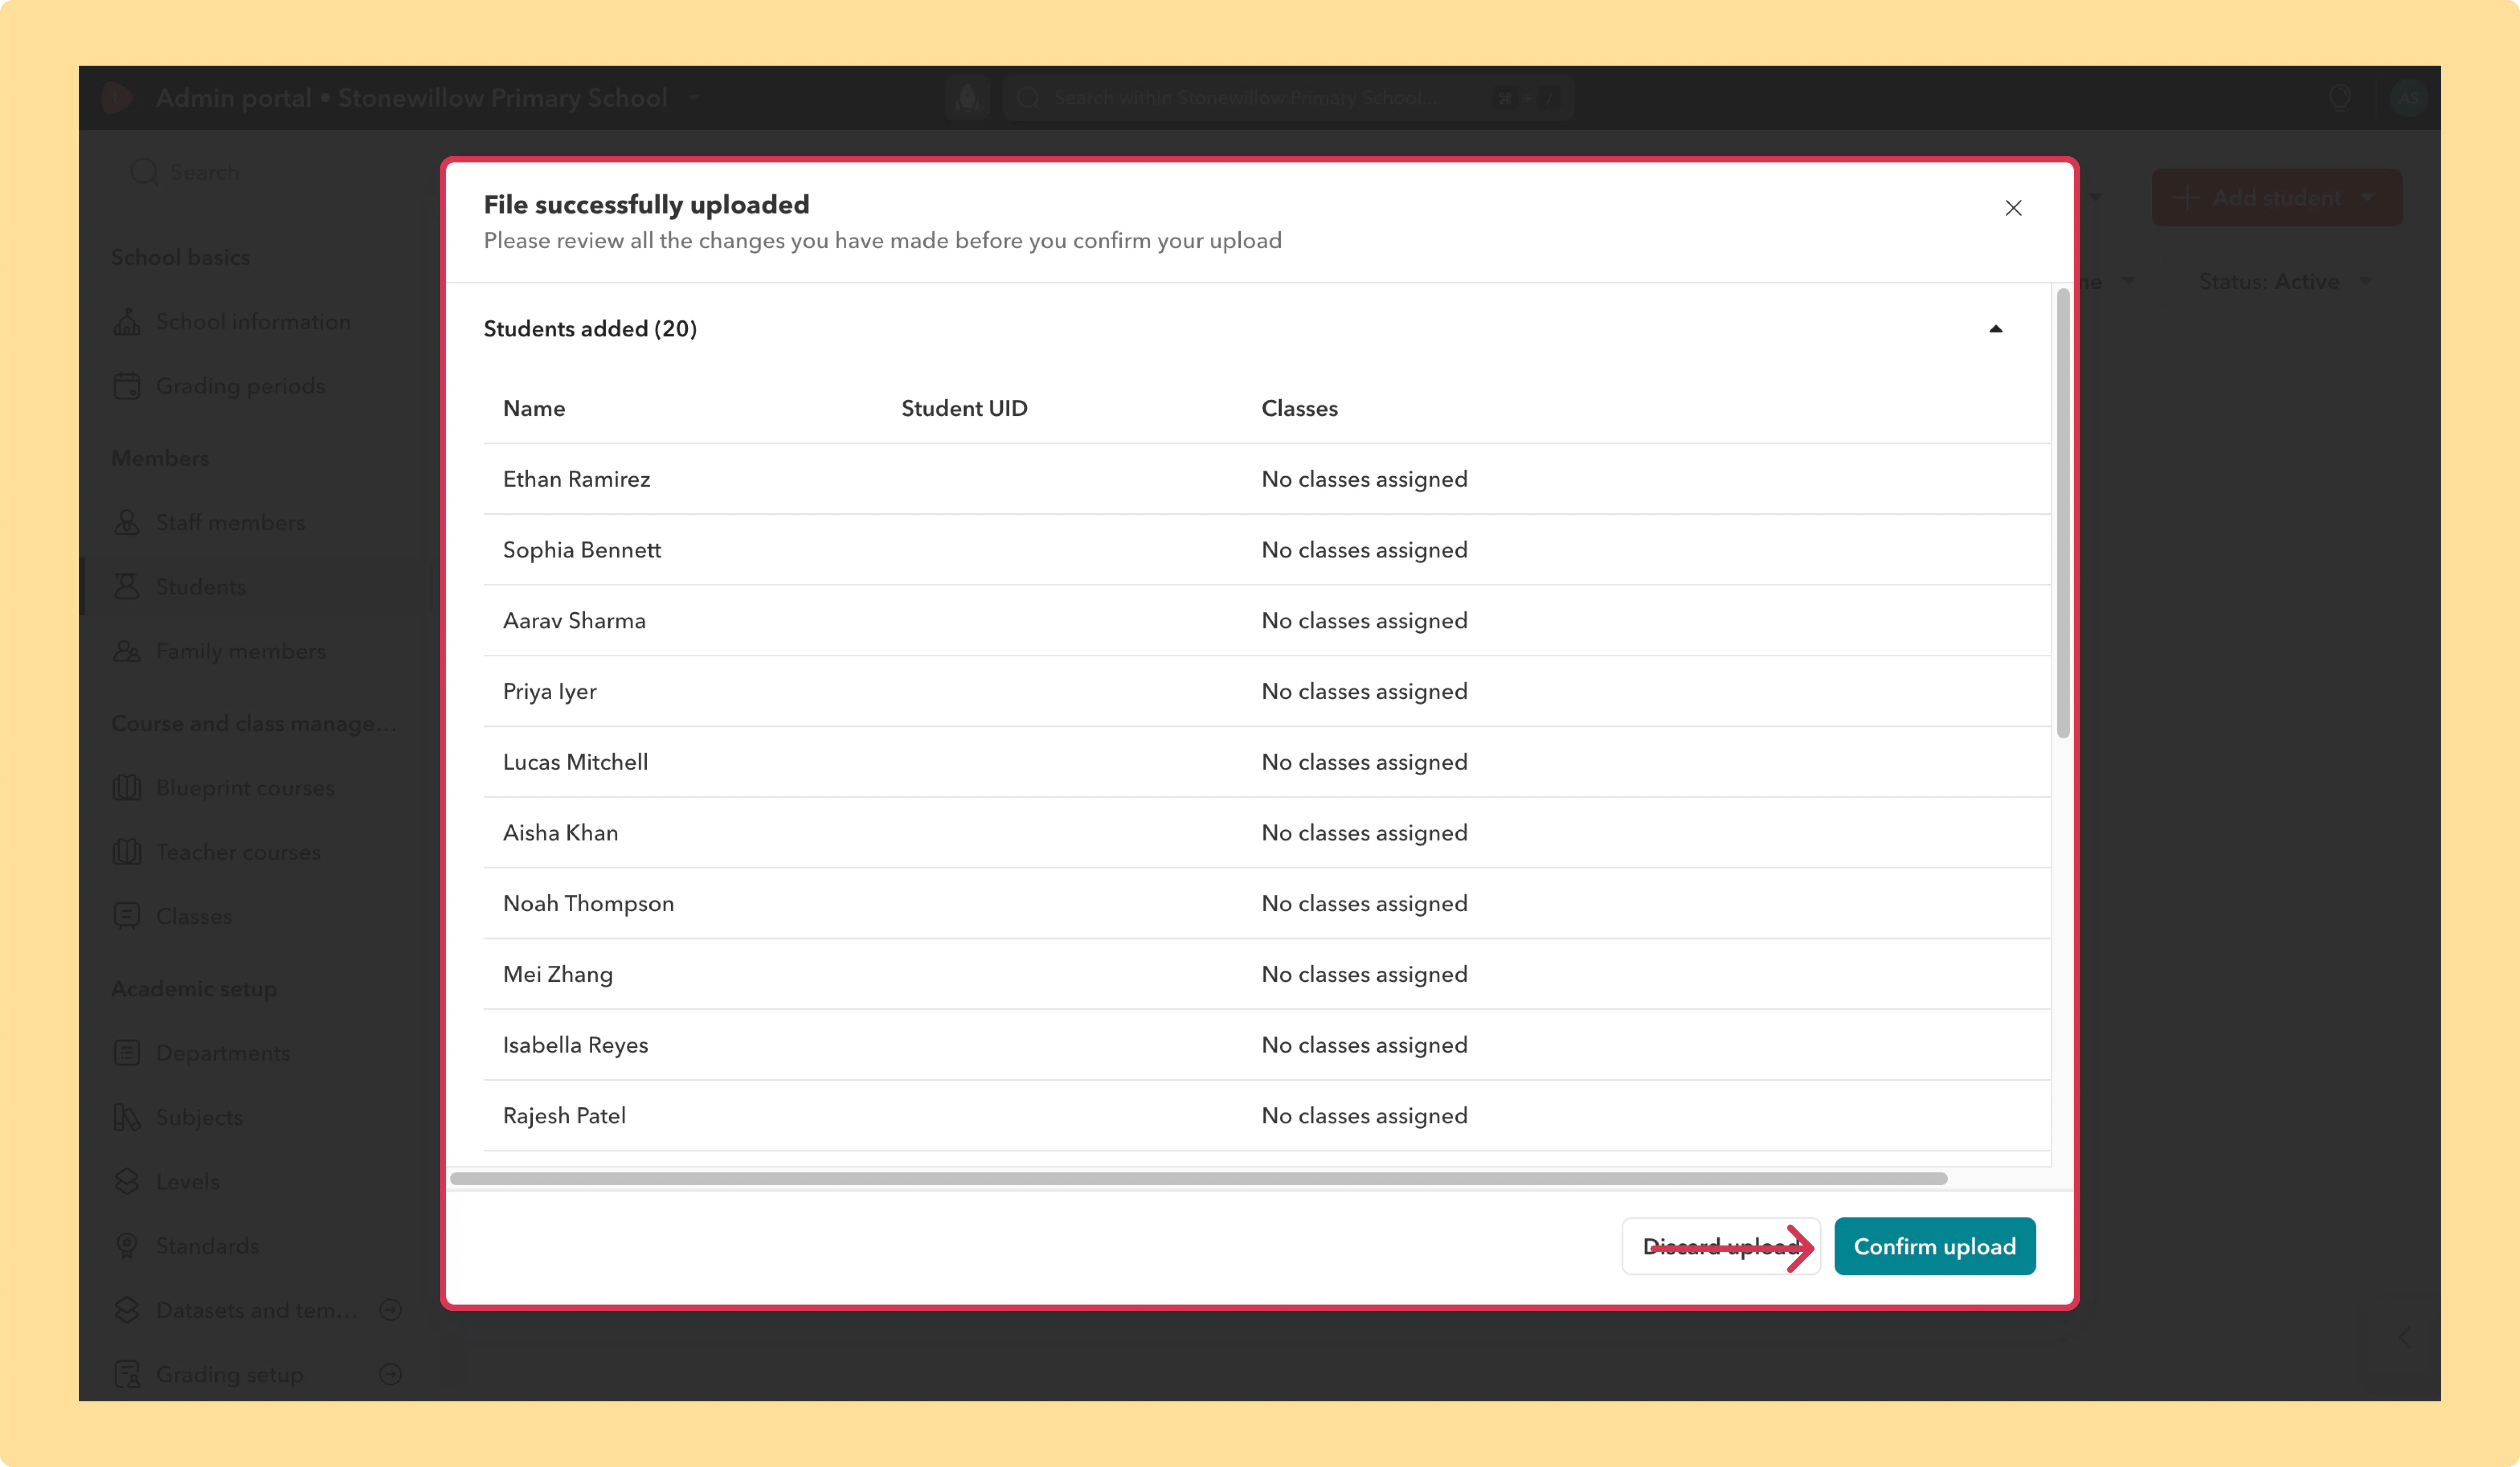The width and height of the screenshot is (2520, 1467).
Task: Select the Grading setup icon
Action: tap(127, 1374)
